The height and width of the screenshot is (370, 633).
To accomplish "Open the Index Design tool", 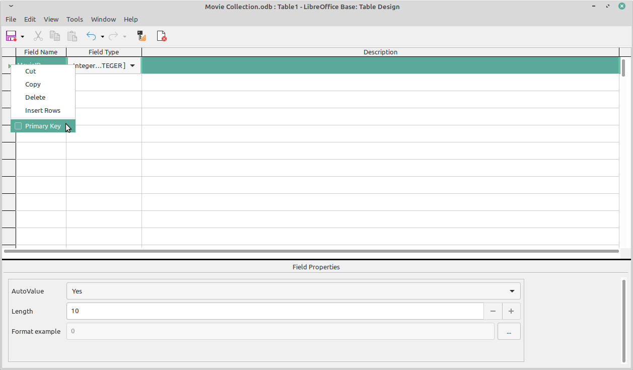I will (x=140, y=36).
